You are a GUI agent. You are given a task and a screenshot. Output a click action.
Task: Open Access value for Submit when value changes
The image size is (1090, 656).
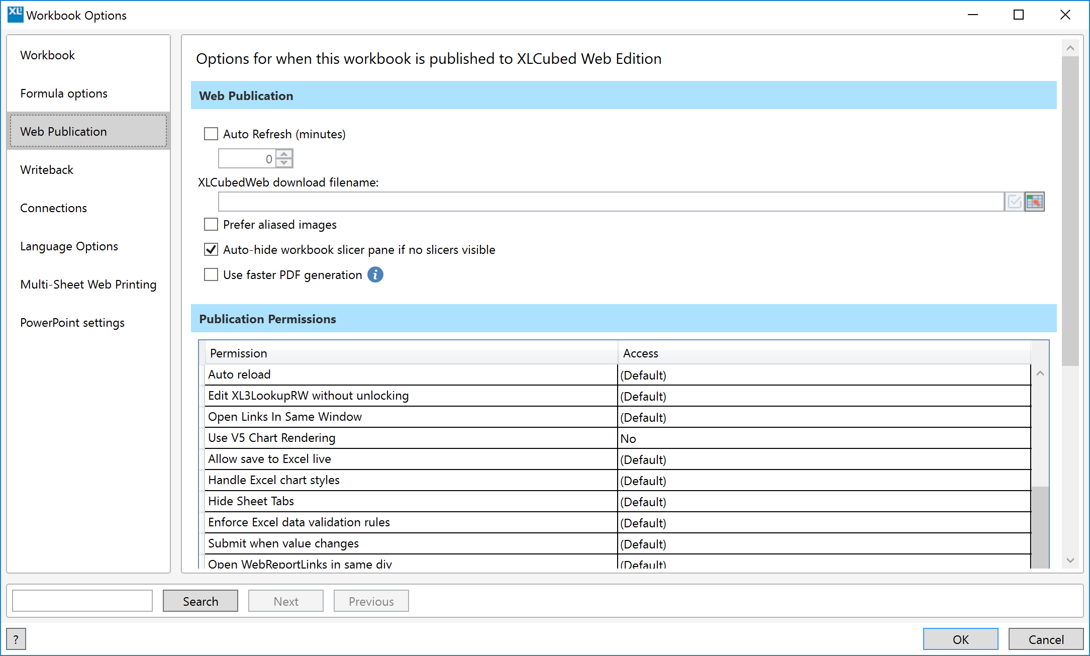point(824,544)
